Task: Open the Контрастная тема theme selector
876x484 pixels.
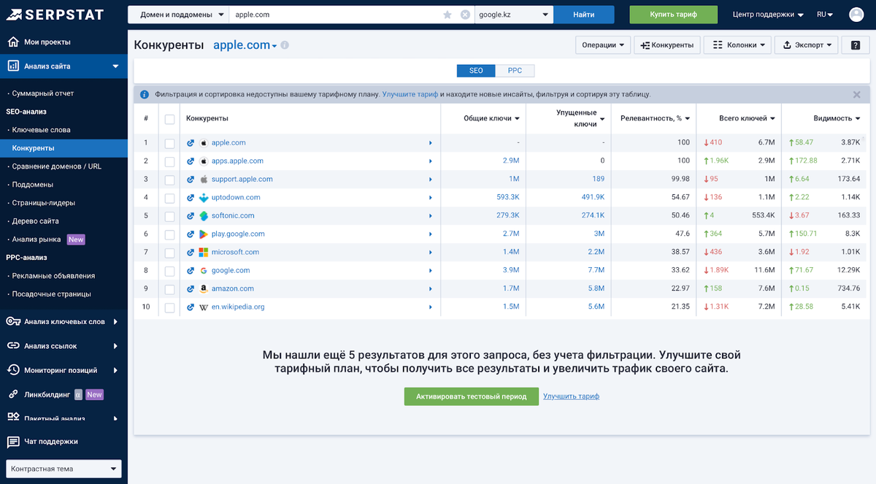Action: click(x=64, y=469)
